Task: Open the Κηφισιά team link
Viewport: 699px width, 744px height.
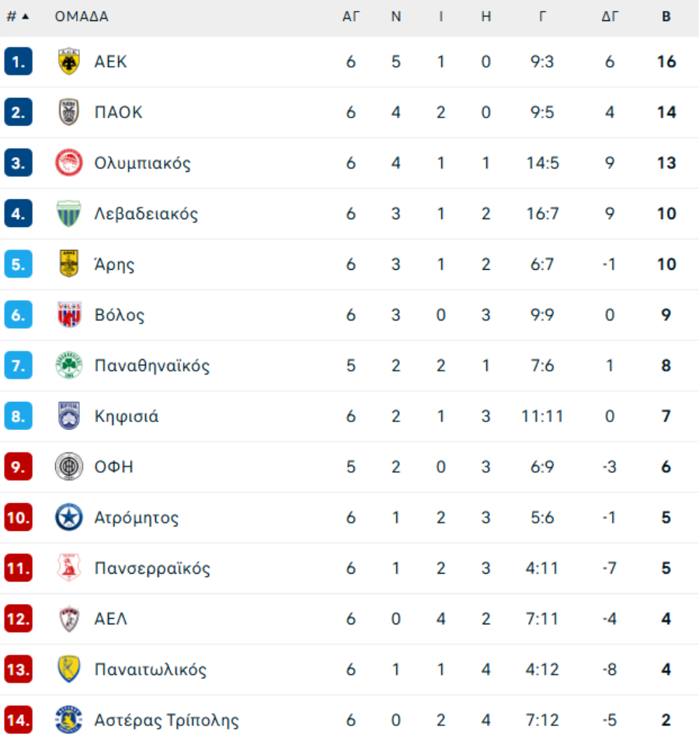Action: tap(127, 417)
